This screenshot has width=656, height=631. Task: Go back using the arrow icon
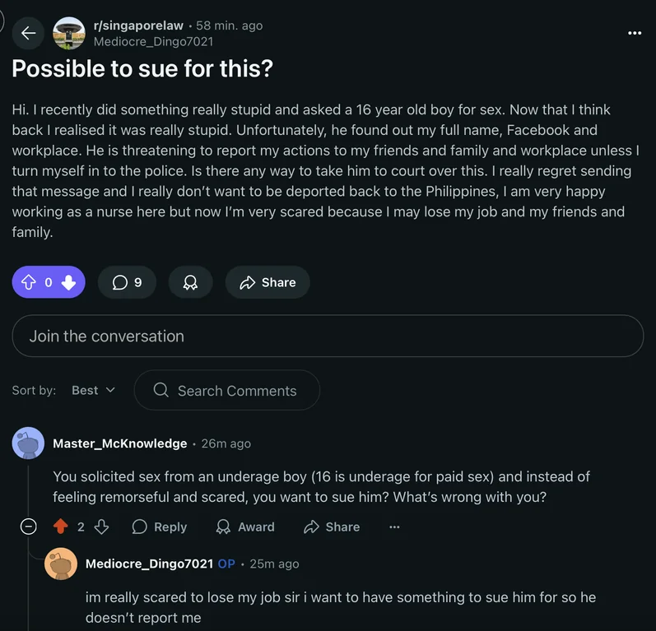tap(29, 33)
